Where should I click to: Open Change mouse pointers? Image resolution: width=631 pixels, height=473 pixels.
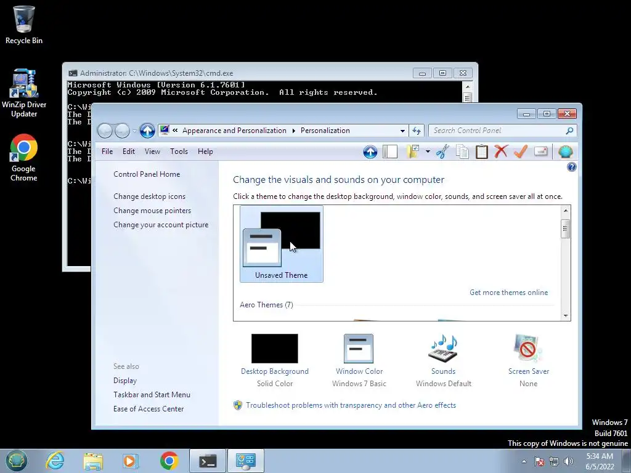coord(152,211)
